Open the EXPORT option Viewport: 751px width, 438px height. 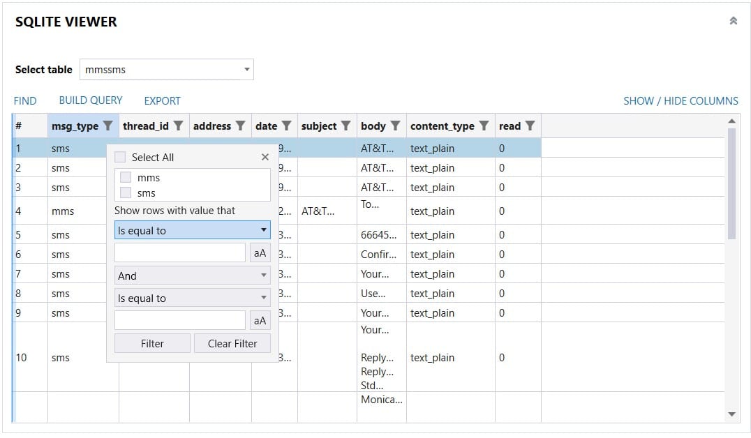click(162, 100)
